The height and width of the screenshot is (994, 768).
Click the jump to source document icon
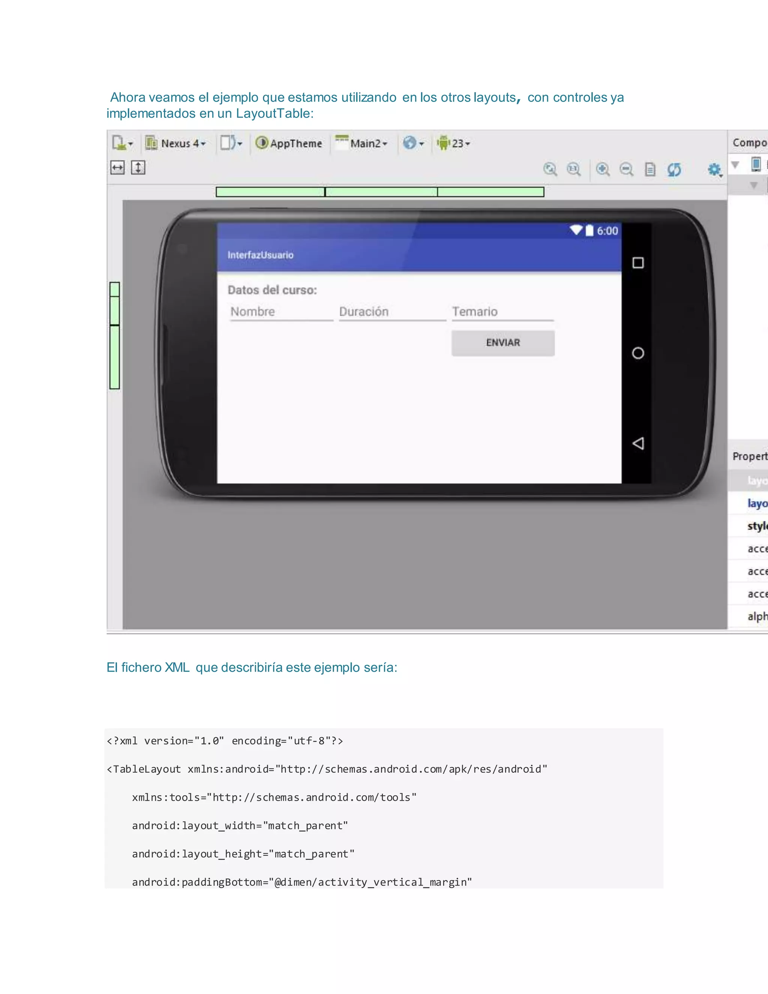click(651, 170)
